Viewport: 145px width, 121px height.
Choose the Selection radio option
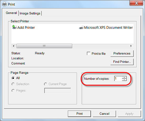pos(13,84)
